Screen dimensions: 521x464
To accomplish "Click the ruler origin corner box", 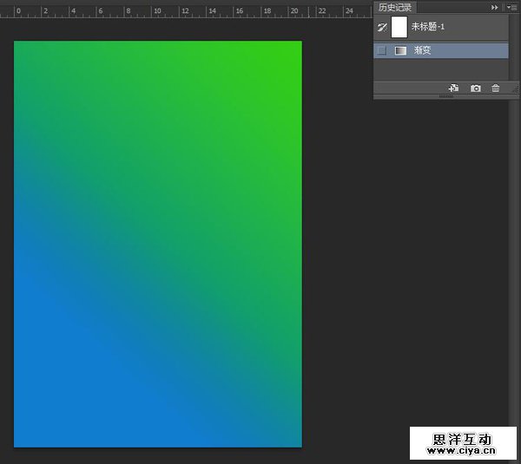I will point(3,12).
